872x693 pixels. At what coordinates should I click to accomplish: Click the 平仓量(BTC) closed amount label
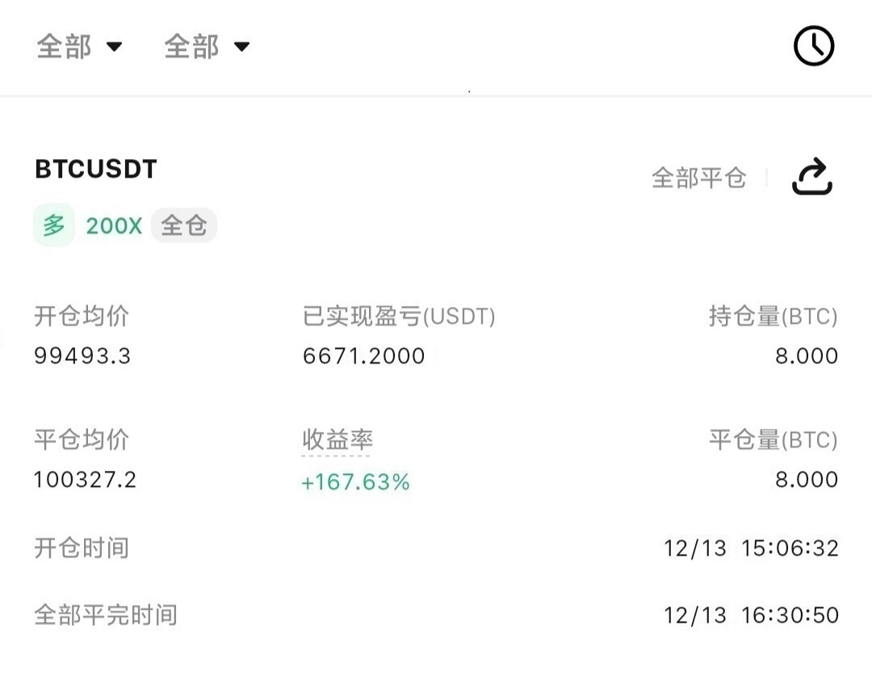click(773, 440)
